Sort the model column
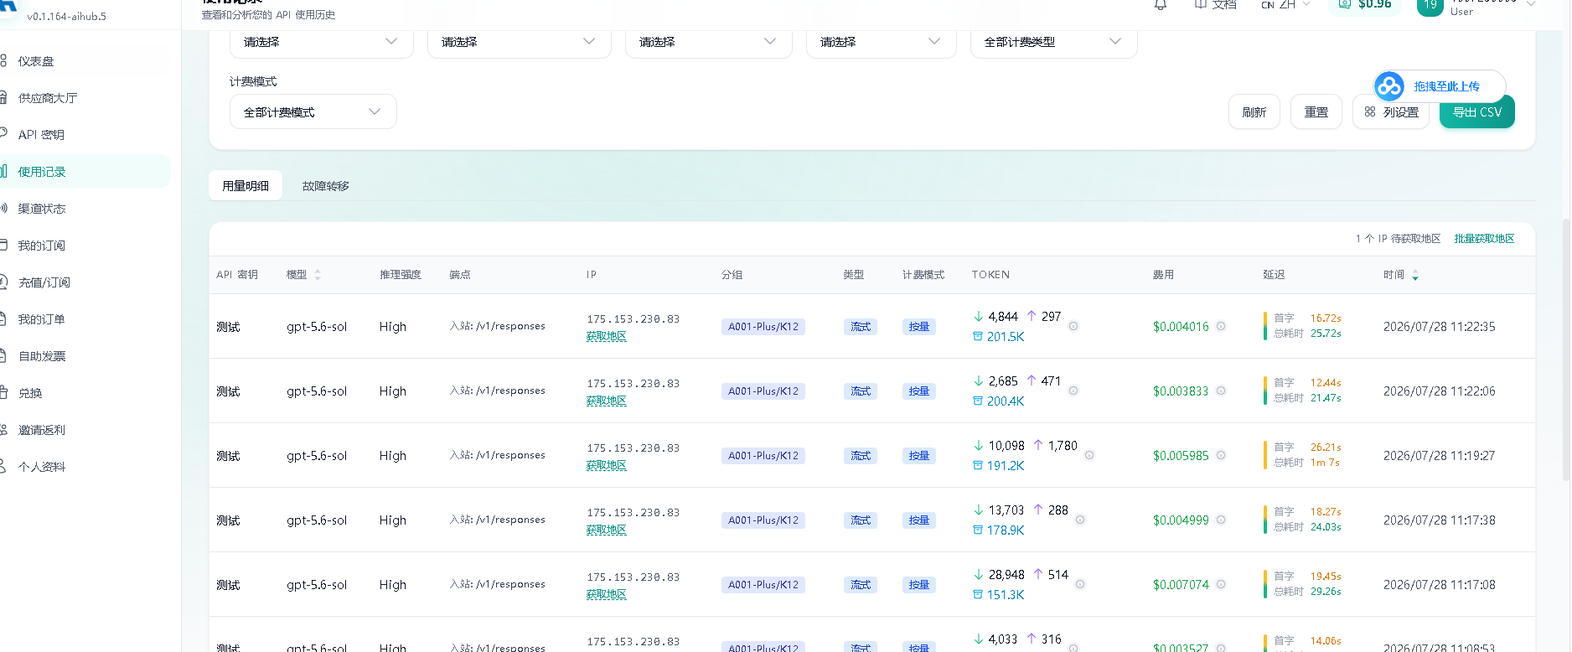Image resolution: width=1572 pixels, height=652 pixels. (318, 275)
